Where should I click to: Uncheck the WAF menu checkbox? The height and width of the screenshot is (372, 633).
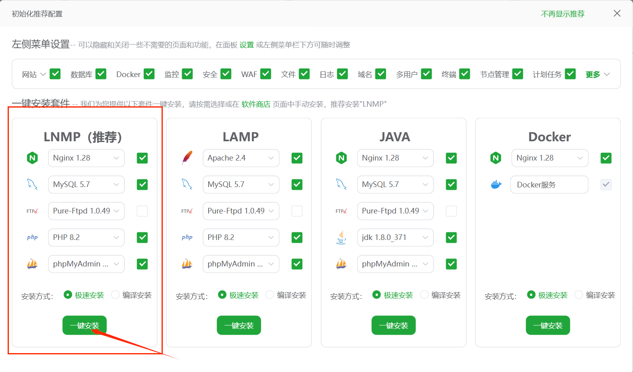pos(266,74)
